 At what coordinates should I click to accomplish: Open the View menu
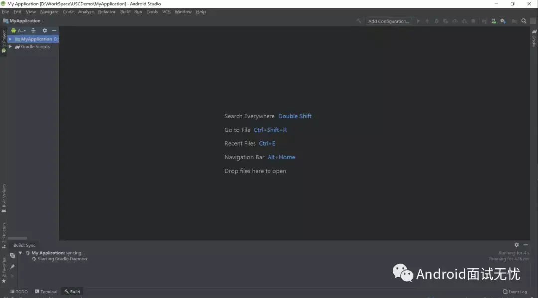(31, 12)
